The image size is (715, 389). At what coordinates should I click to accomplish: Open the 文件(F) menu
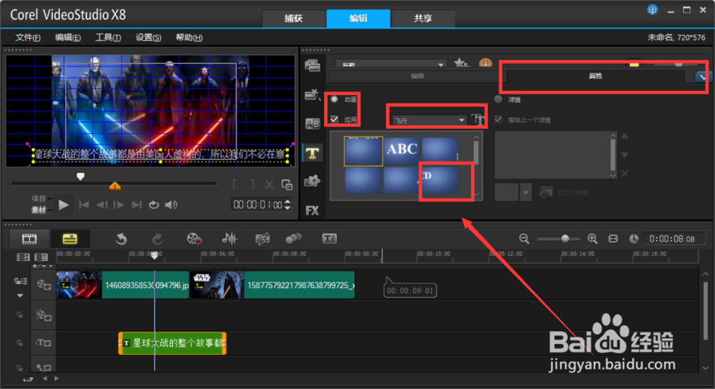pyautogui.click(x=28, y=37)
